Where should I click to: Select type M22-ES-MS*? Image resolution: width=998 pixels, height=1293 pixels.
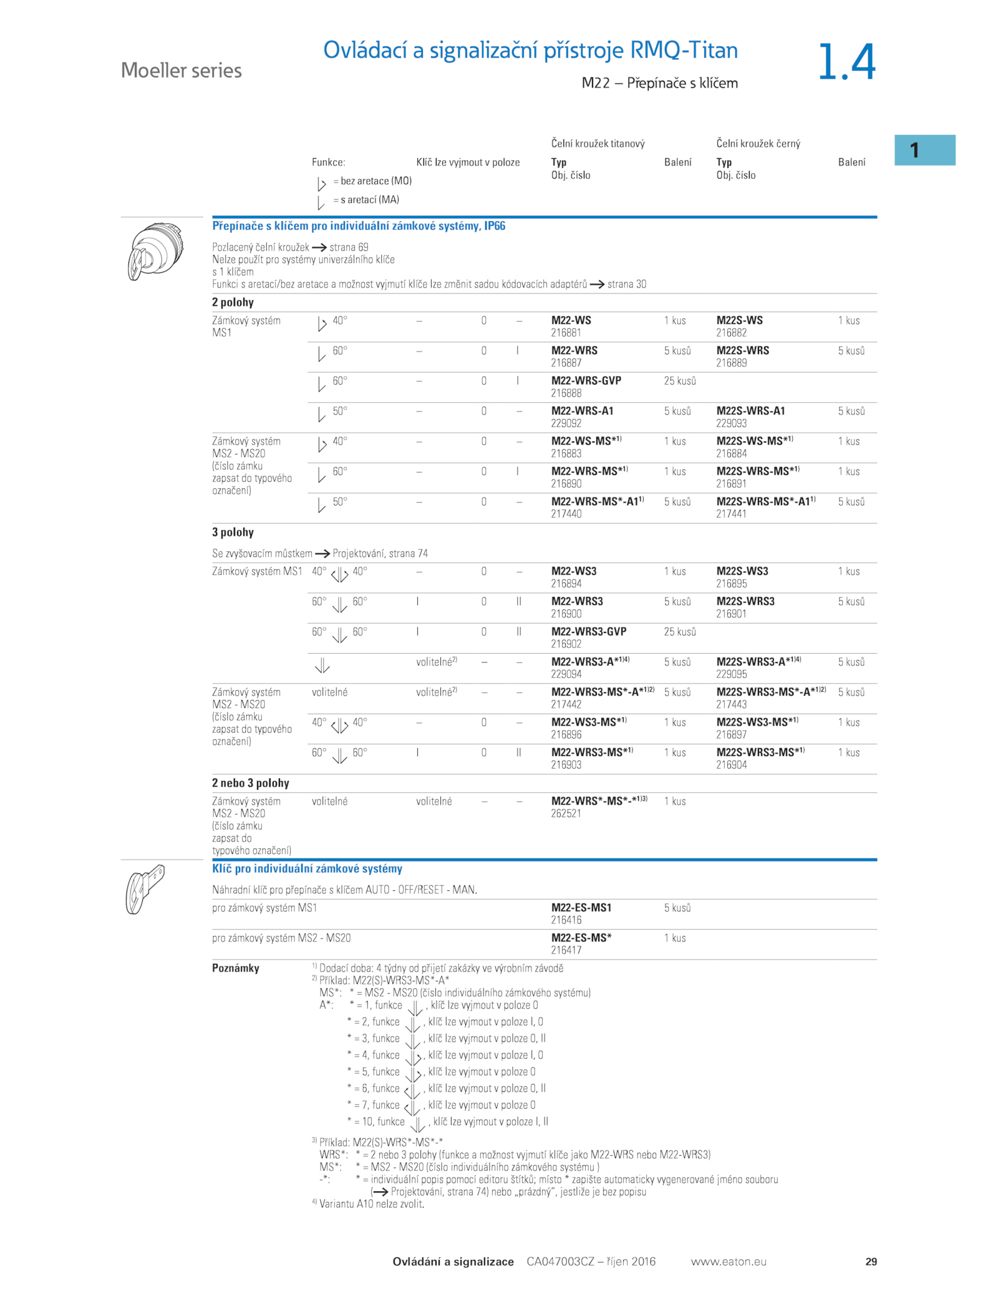[581, 938]
